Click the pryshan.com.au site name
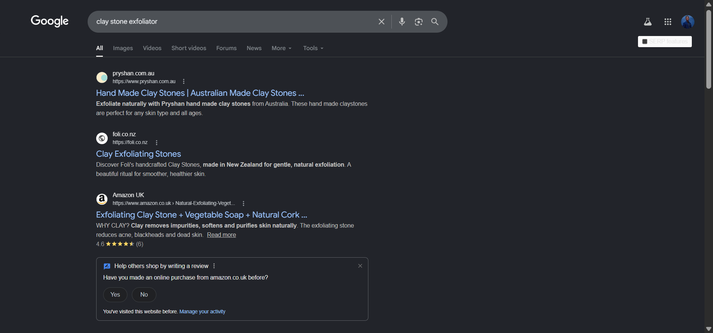Viewport: 713px width, 333px height. click(x=133, y=73)
